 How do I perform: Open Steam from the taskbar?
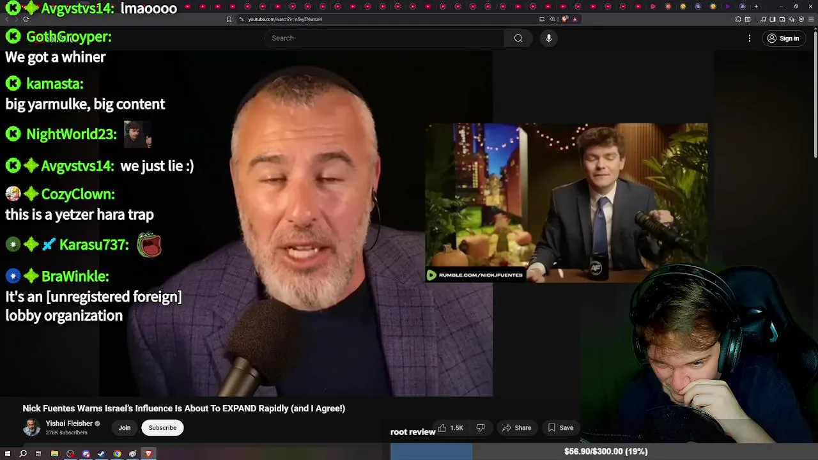101,454
